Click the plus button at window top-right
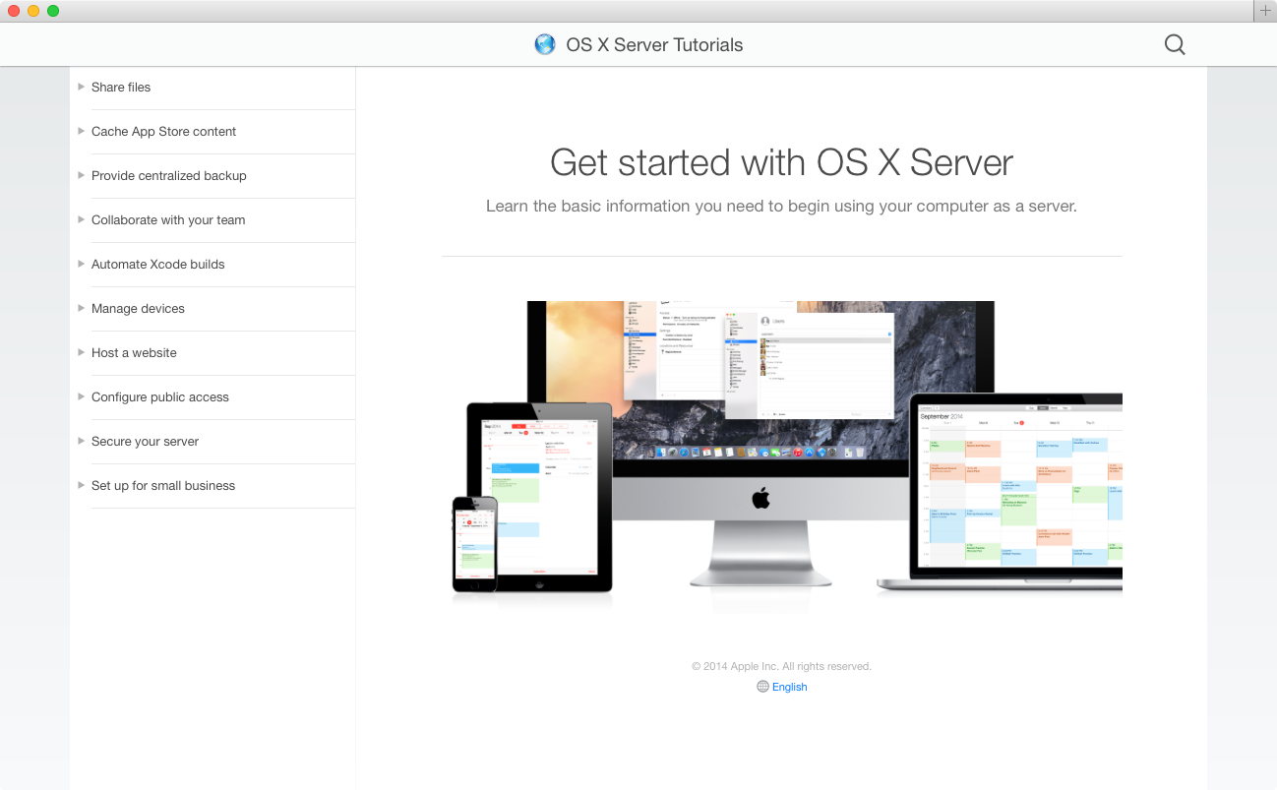 click(x=1265, y=11)
